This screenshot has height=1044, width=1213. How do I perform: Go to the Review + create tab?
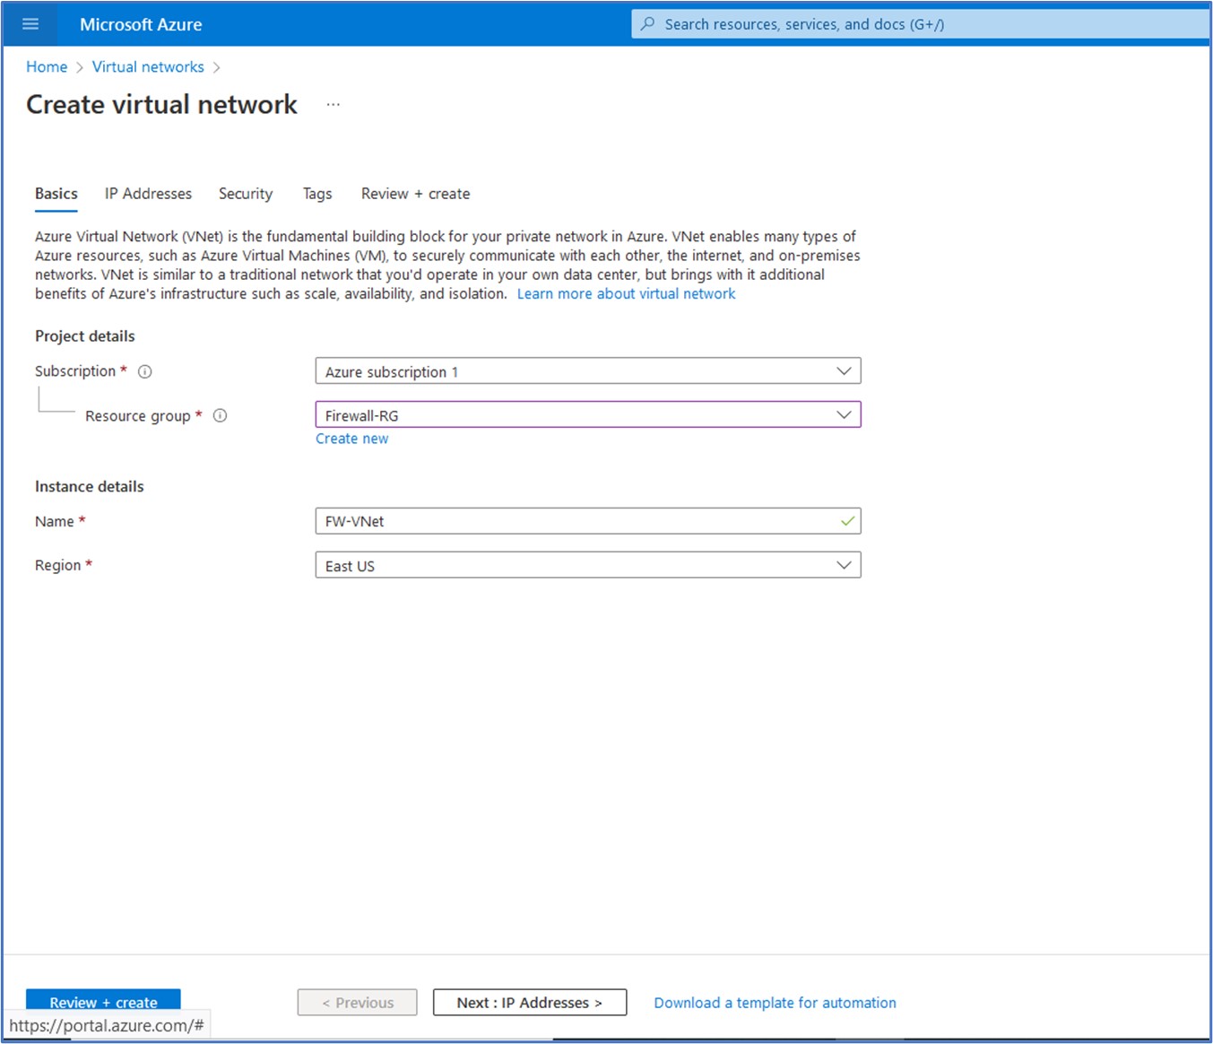[x=415, y=194]
